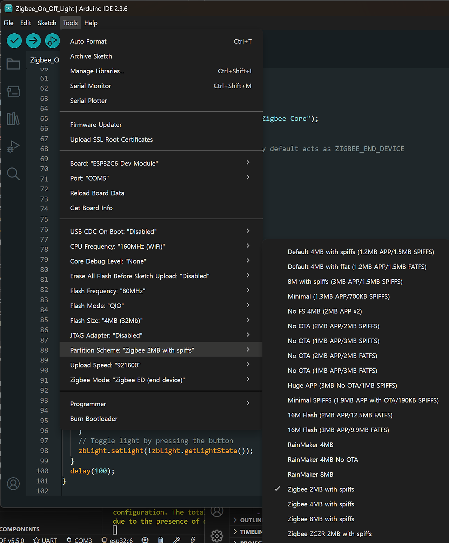This screenshot has width=449, height=543.
Task: Click the esp32c6 chip status bar item
Action: click(x=117, y=540)
